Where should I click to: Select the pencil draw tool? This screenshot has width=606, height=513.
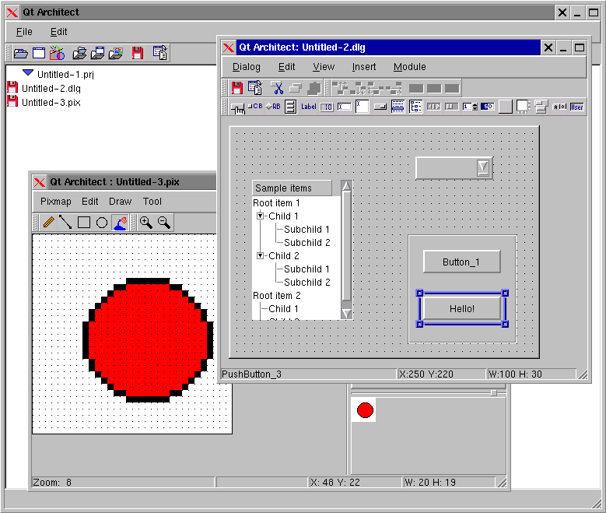coord(49,223)
